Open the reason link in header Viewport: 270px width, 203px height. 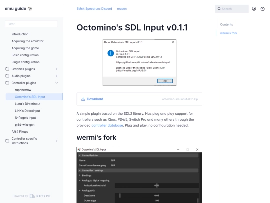(122, 9)
